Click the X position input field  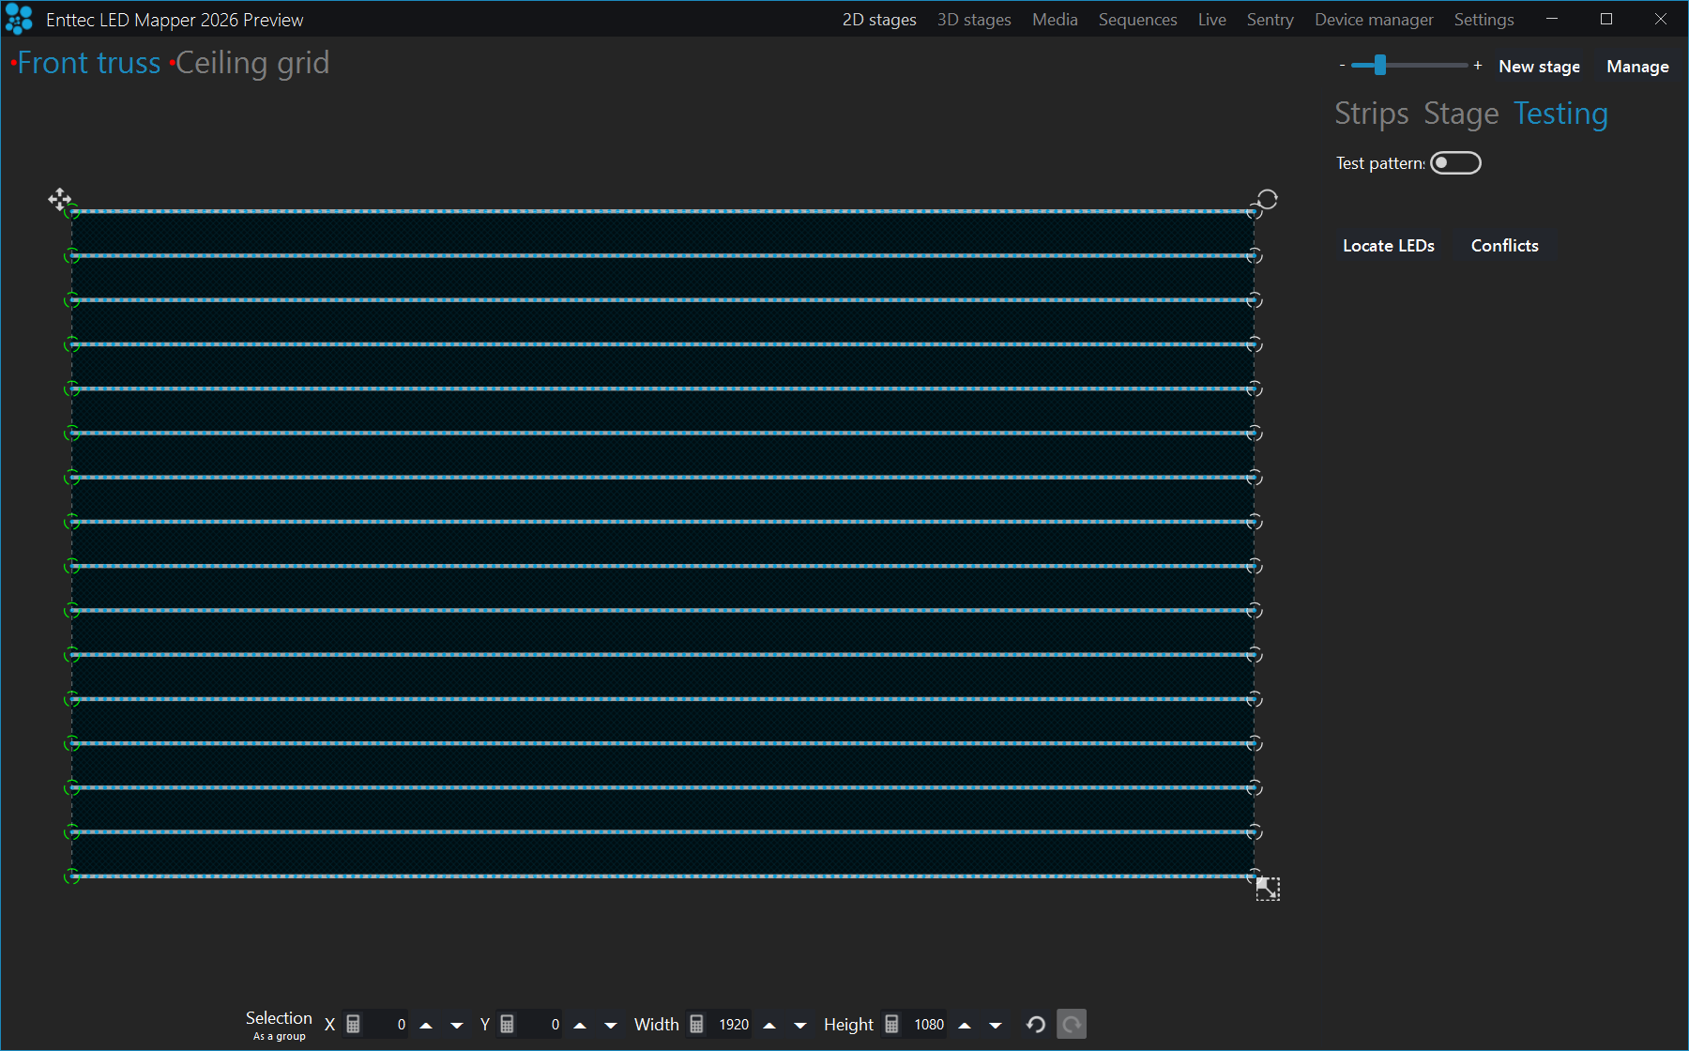click(387, 1025)
